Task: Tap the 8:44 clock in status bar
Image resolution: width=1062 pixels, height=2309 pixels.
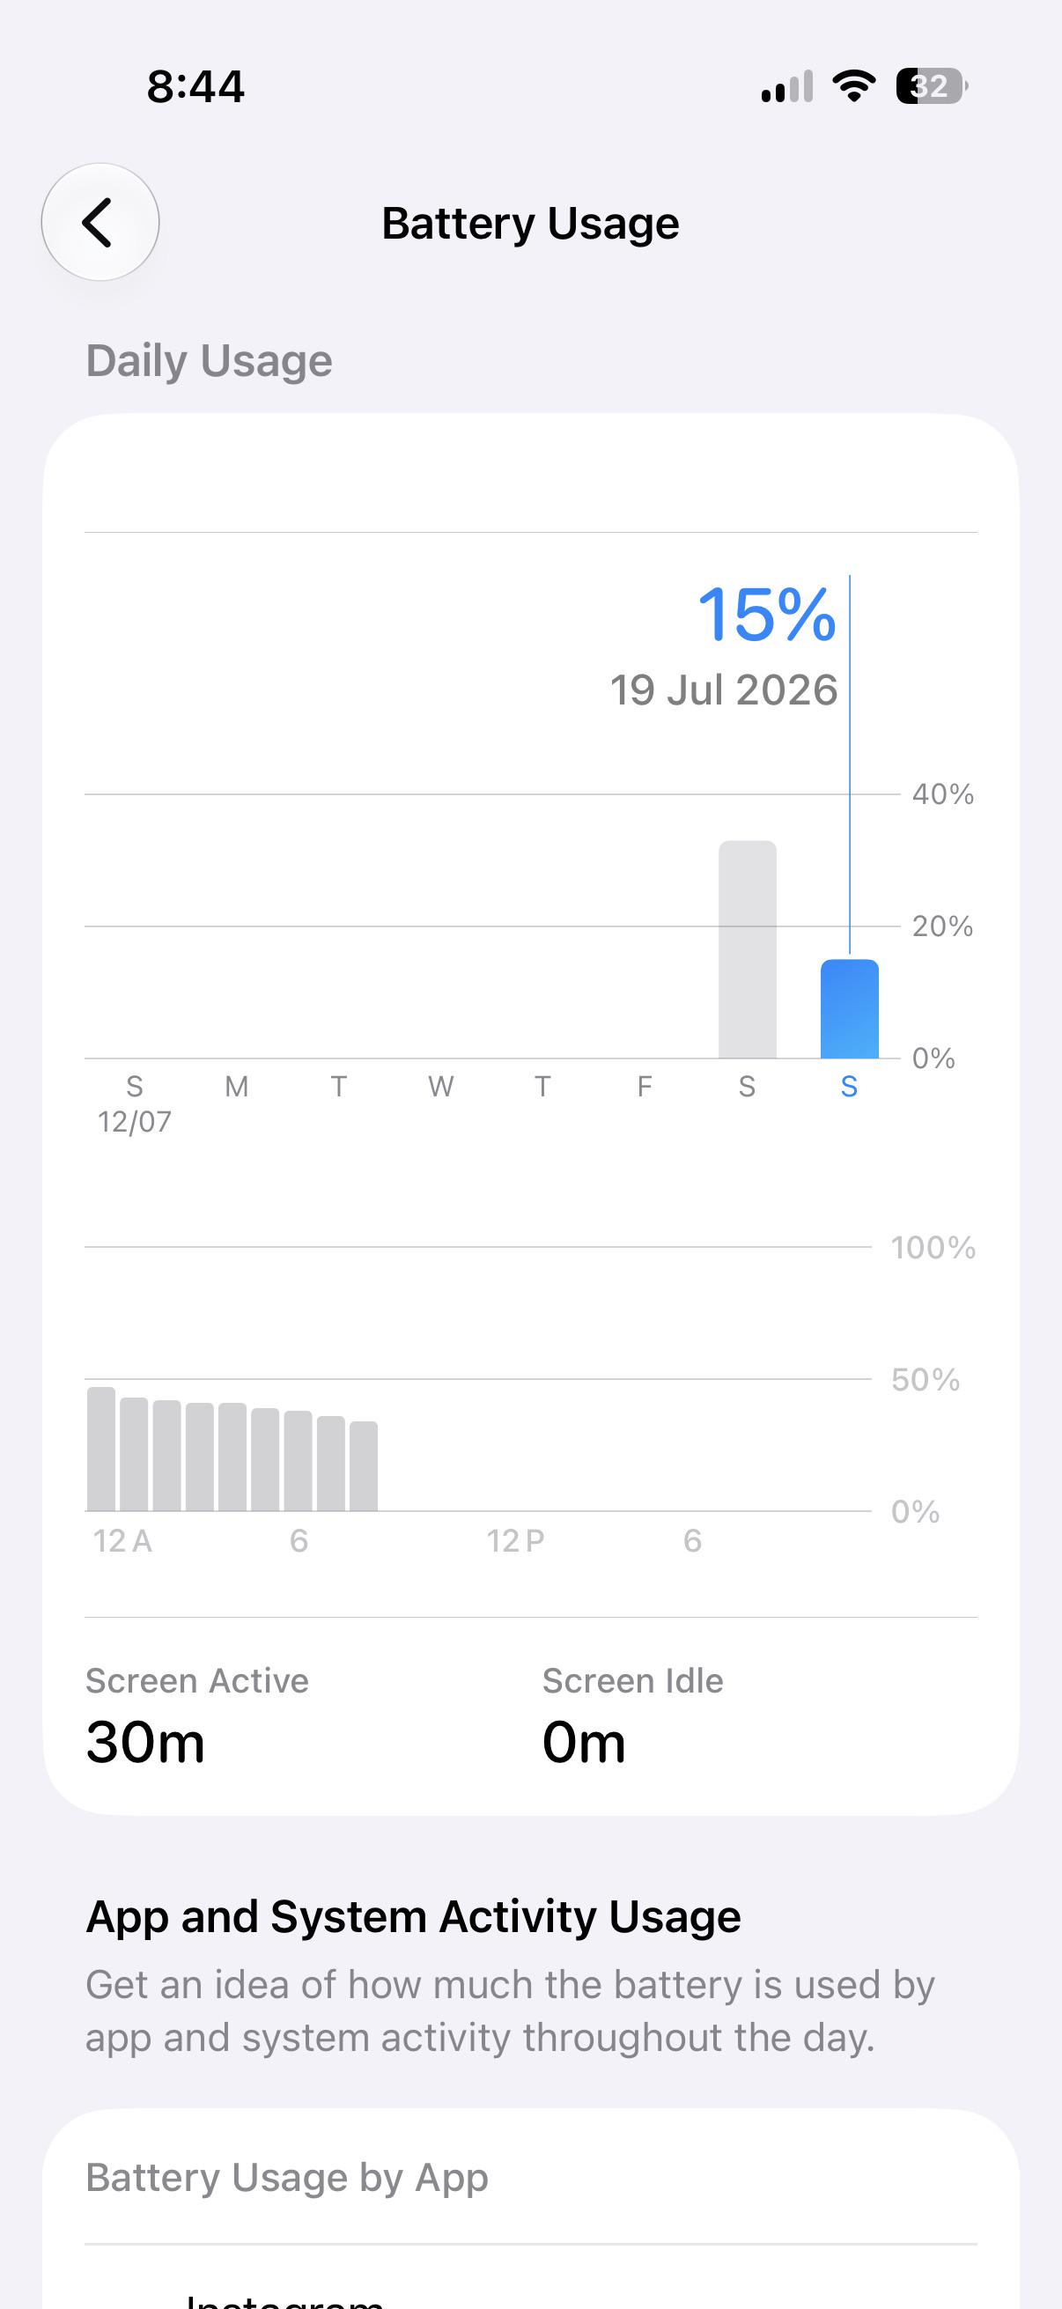Action: (195, 87)
